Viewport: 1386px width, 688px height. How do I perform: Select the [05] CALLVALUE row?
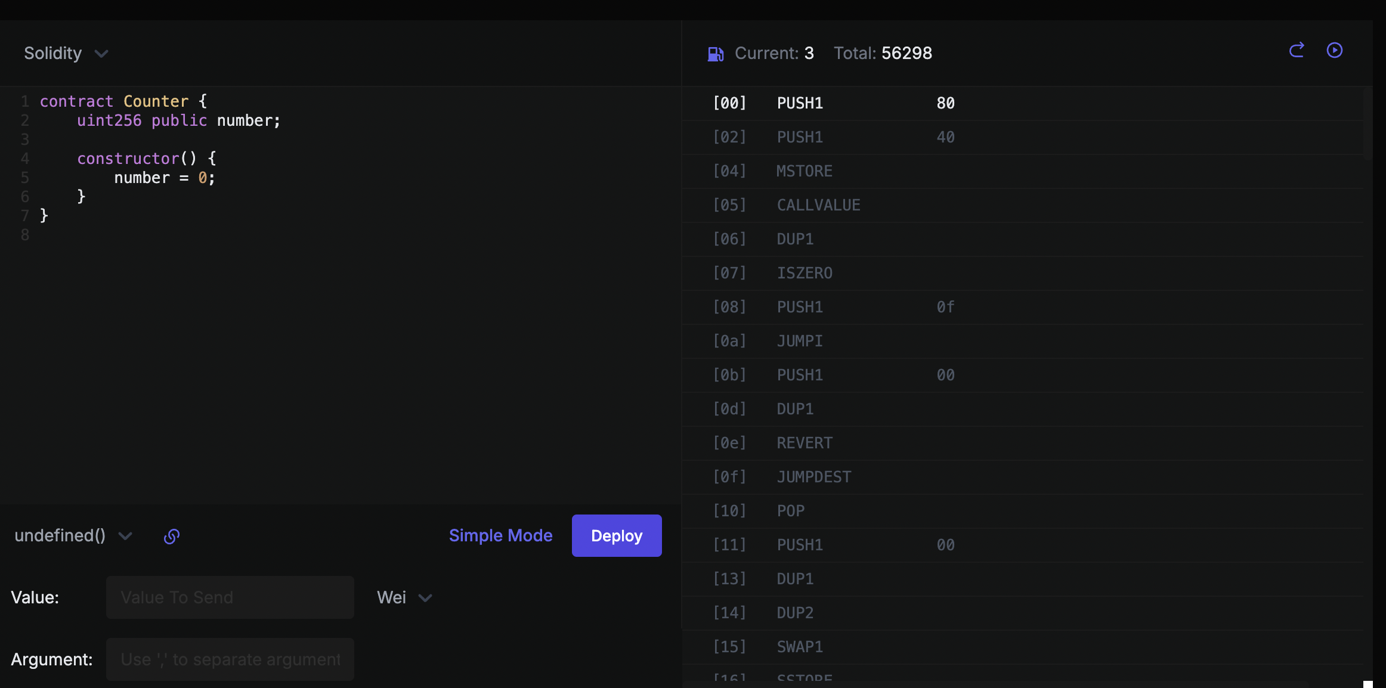click(x=1022, y=205)
